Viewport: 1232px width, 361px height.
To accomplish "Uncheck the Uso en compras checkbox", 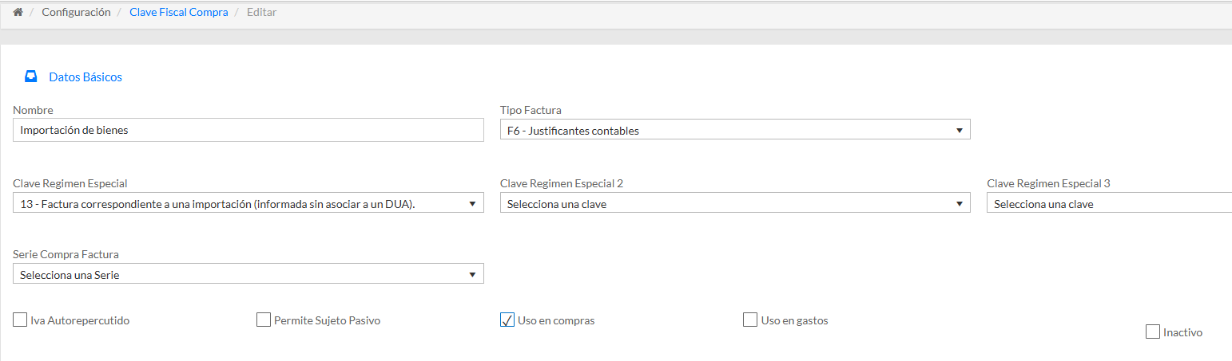I will click(x=507, y=320).
